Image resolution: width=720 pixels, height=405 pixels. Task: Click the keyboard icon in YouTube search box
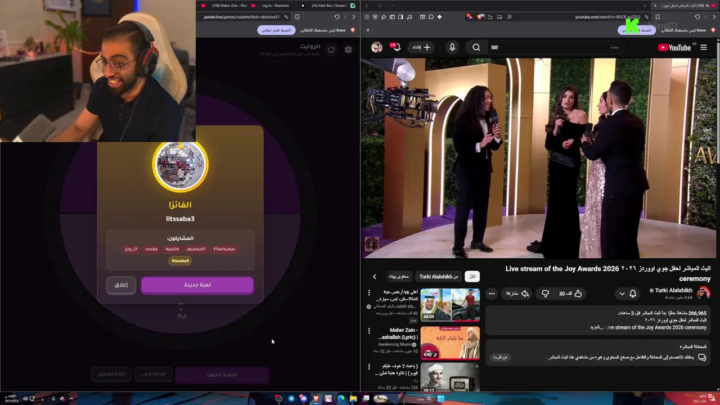(494, 48)
